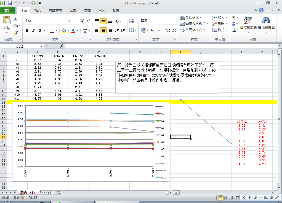Click the fill color bucket icon

[x=64, y=31]
